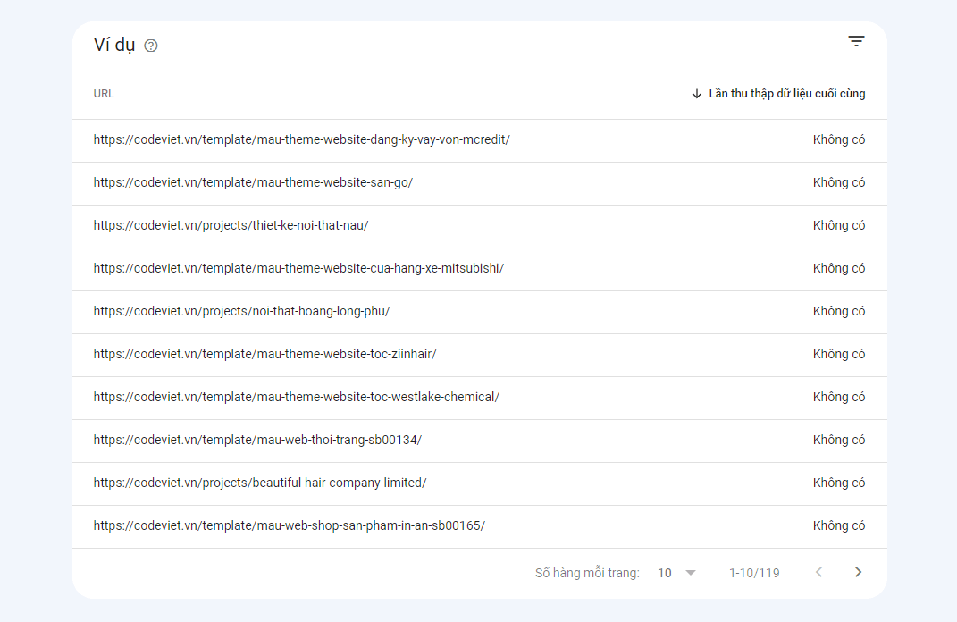
Task: Go to the next page of results
Action: point(858,573)
